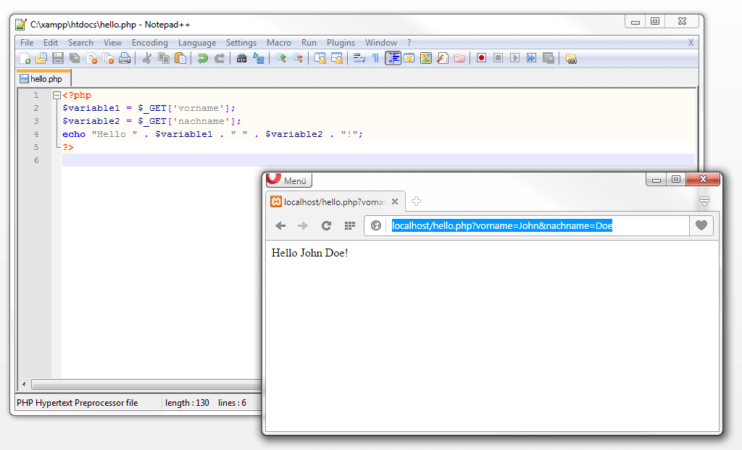Open the File menu in Notepad++
Image resolution: width=742 pixels, height=450 pixels.
(27, 43)
